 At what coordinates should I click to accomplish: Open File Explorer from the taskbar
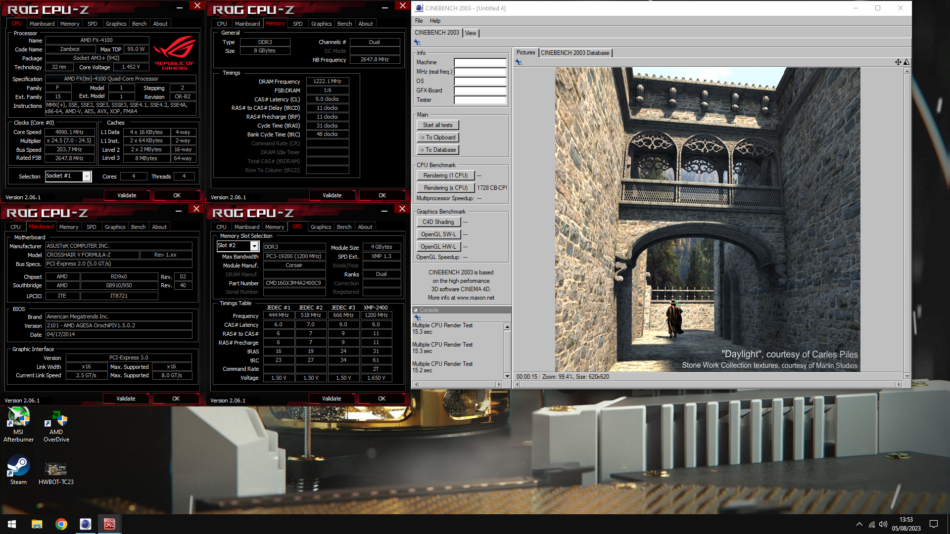coord(37,524)
